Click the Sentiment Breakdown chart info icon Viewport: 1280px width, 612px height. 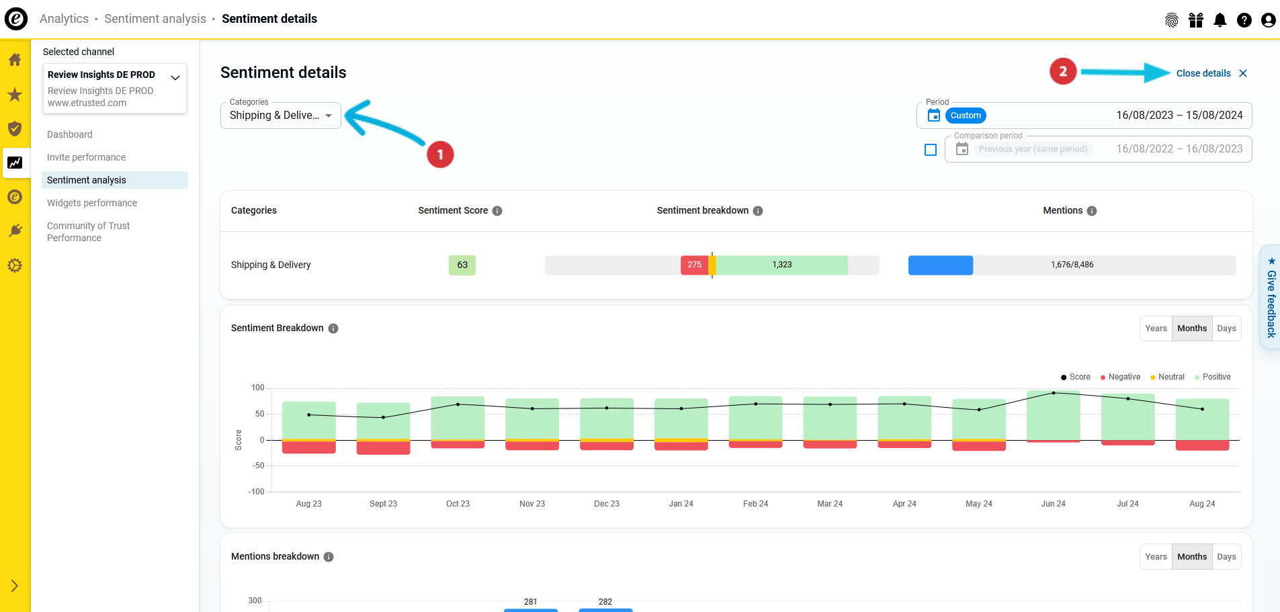[x=333, y=329]
